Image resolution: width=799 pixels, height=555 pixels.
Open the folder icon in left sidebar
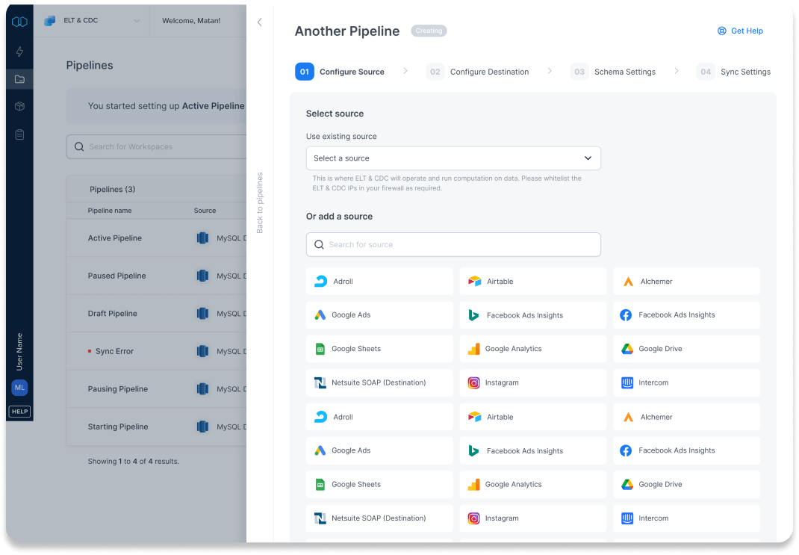click(19, 79)
